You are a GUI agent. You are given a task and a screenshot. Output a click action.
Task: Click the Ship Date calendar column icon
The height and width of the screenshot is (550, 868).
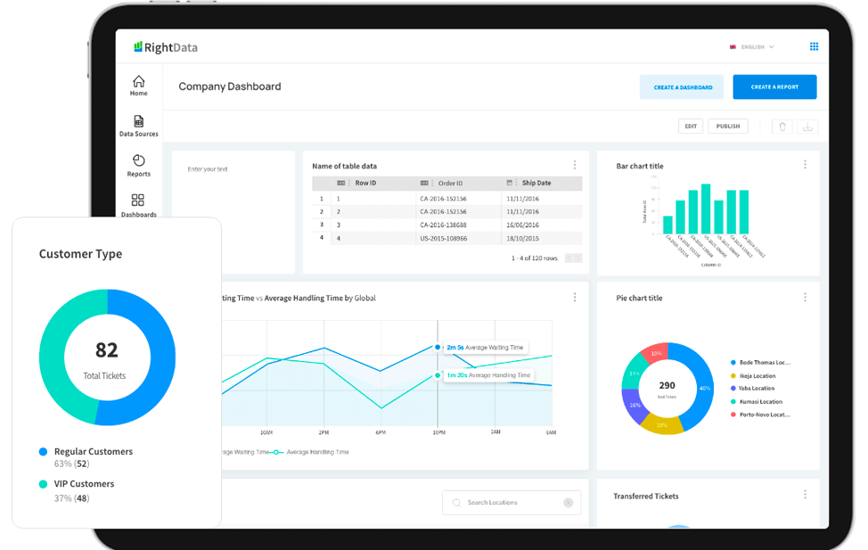point(509,182)
